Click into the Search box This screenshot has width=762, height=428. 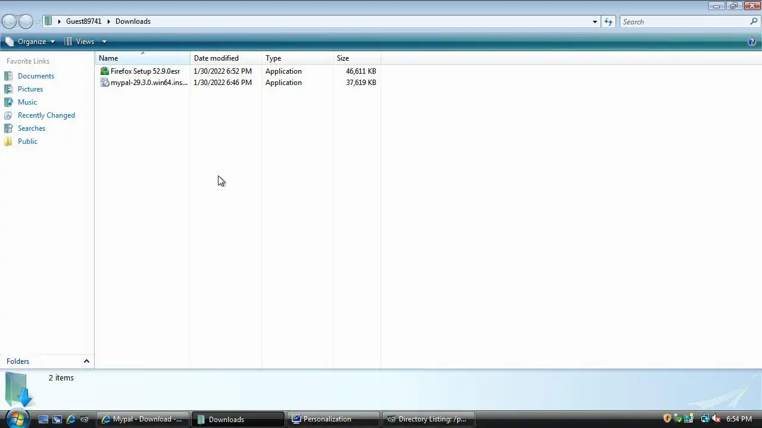pos(685,22)
